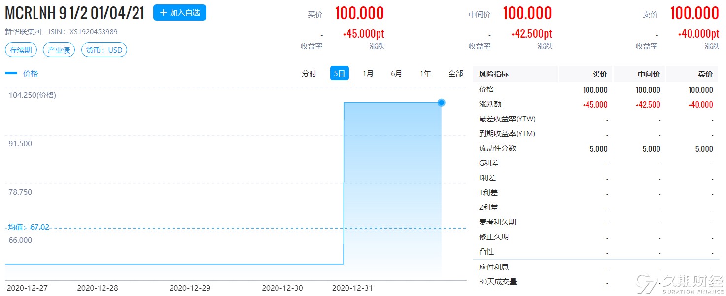Click the 涨跌额 row label
This screenshot has height=296, width=726.
pyautogui.click(x=490, y=104)
